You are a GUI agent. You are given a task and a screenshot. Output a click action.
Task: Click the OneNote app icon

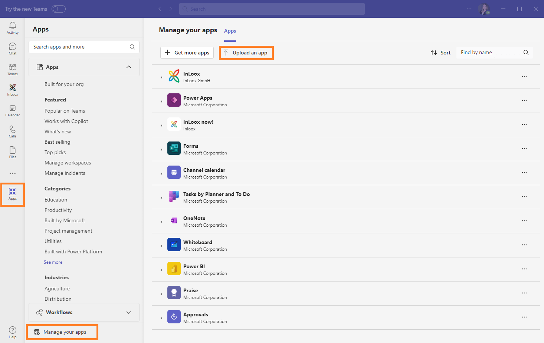174,220
